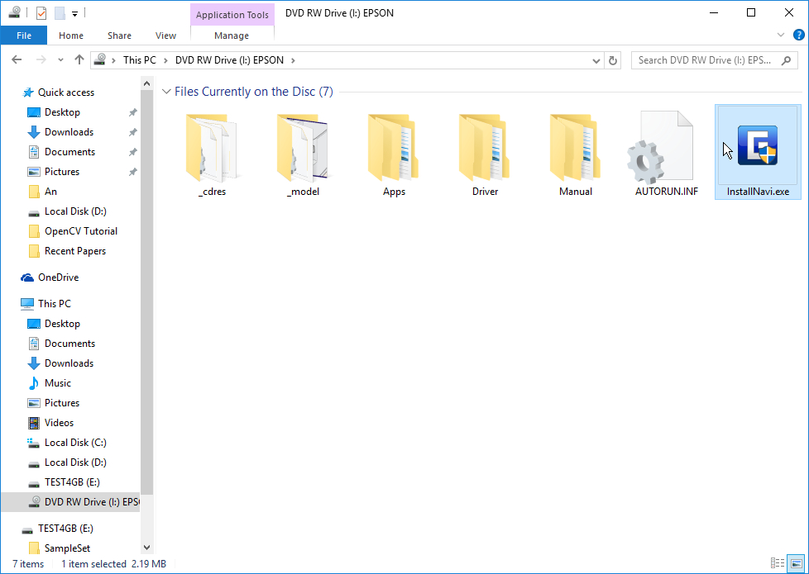Open TEST4GB (E:) under This PC
This screenshot has height=574, width=809.
click(72, 481)
